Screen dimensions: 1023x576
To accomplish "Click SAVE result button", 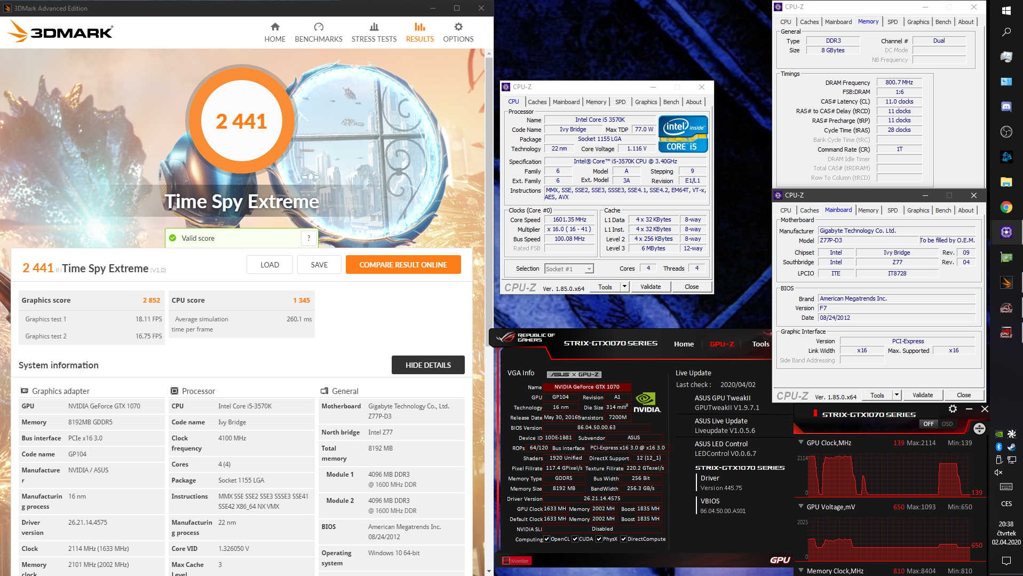I will (319, 265).
